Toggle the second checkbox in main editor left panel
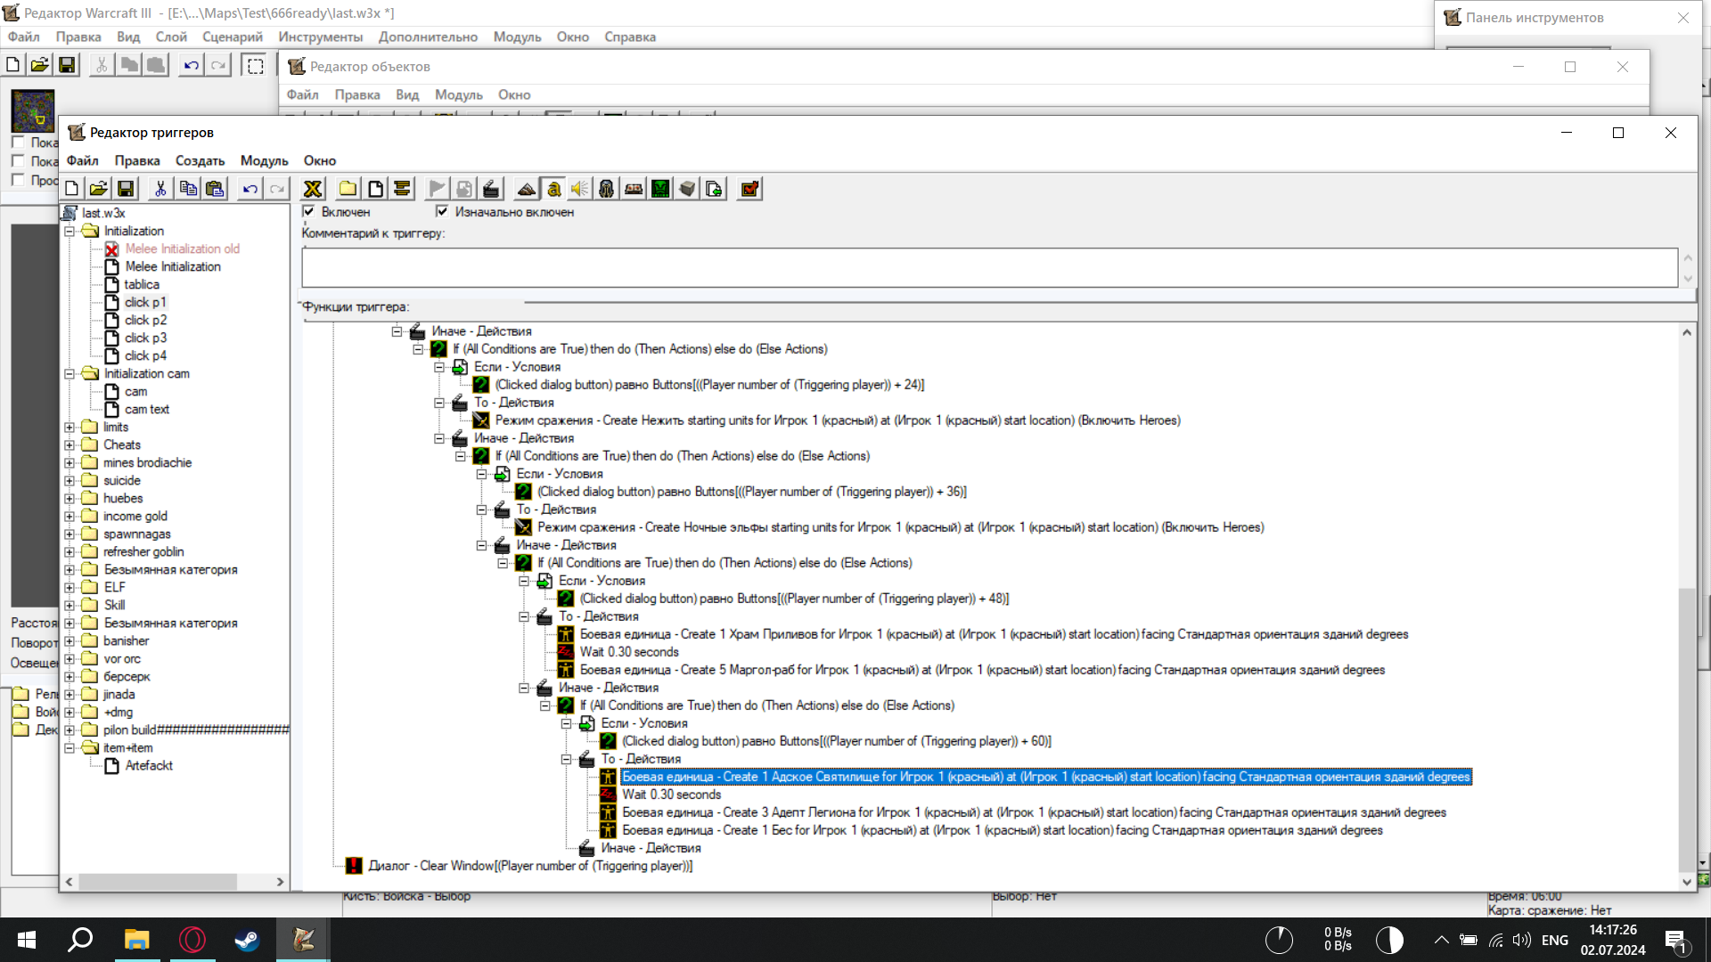1711x962 pixels. (x=18, y=161)
